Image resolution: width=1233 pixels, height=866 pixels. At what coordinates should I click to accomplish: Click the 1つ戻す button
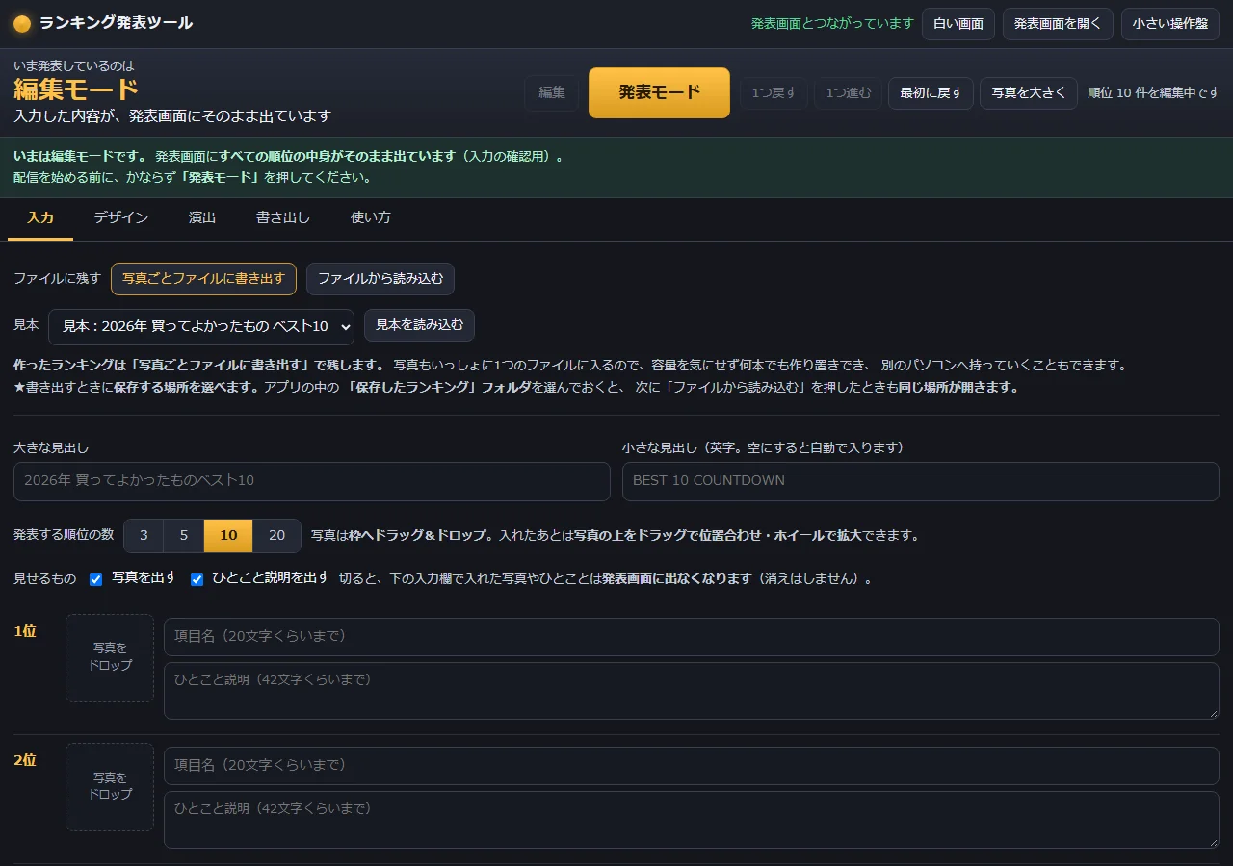point(774,93)
